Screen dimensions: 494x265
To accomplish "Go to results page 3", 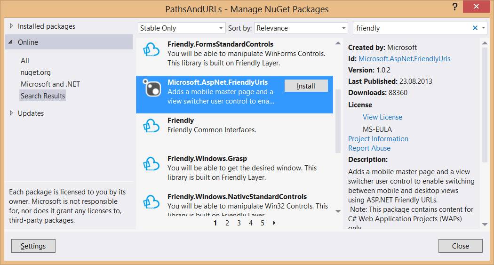I will (239, 223).
